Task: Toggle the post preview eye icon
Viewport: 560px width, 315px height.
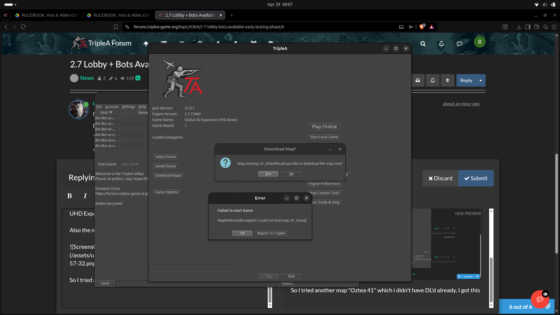Action: (545, 294)
